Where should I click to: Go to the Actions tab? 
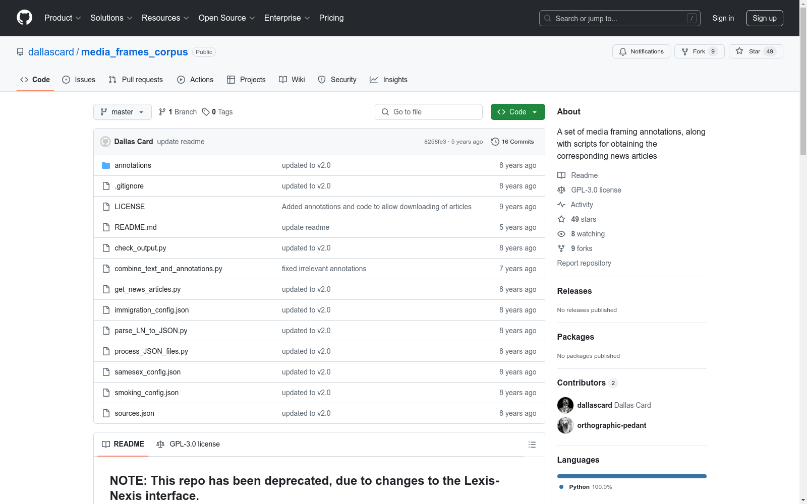click(195, 80)
